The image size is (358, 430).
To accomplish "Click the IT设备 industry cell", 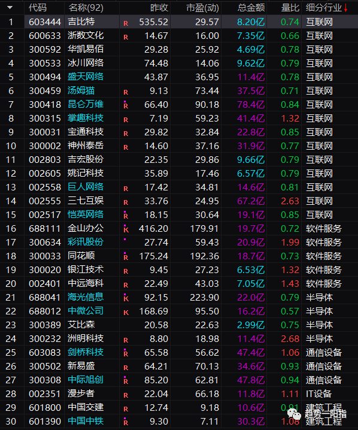I will tap(319, 394).
